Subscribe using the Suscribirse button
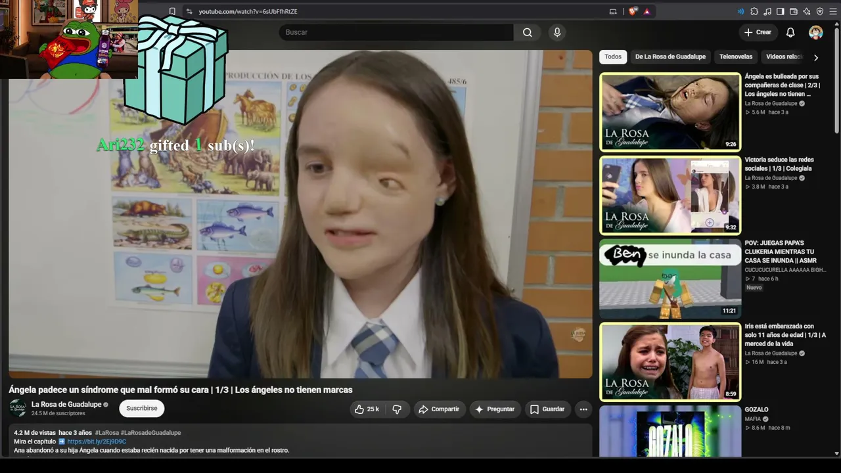 pyautogui.click(x=142, y=409)
